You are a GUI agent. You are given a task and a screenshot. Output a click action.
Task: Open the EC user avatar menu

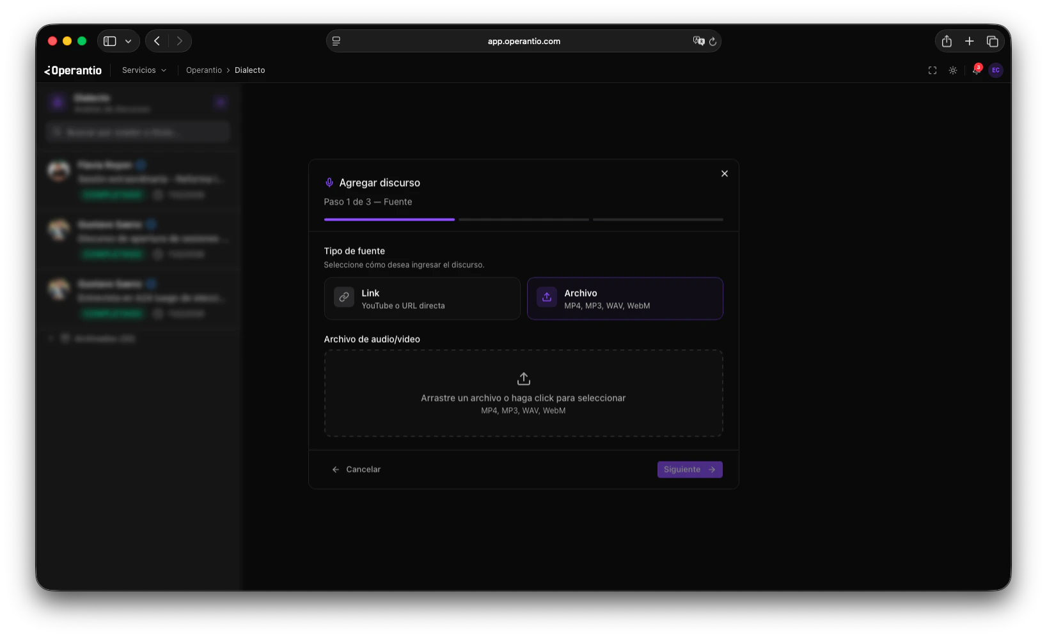click(996, 70)
